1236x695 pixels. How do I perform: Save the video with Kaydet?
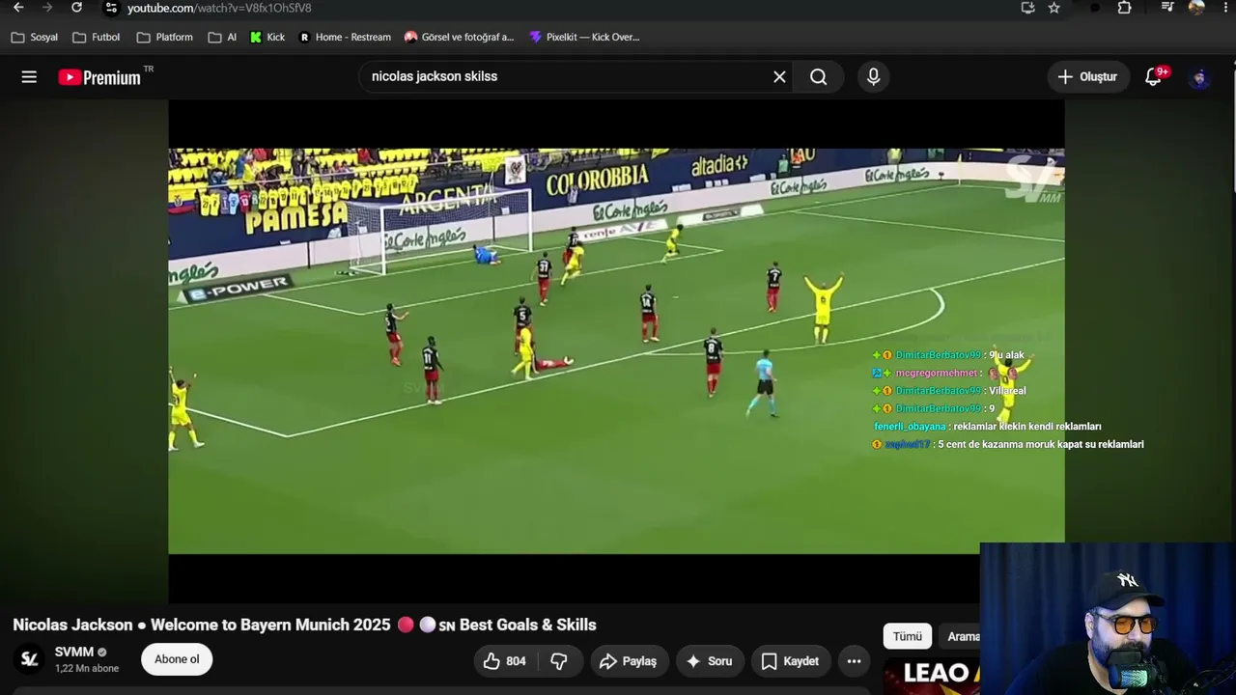pyautogui.click(x=791, y=661)
